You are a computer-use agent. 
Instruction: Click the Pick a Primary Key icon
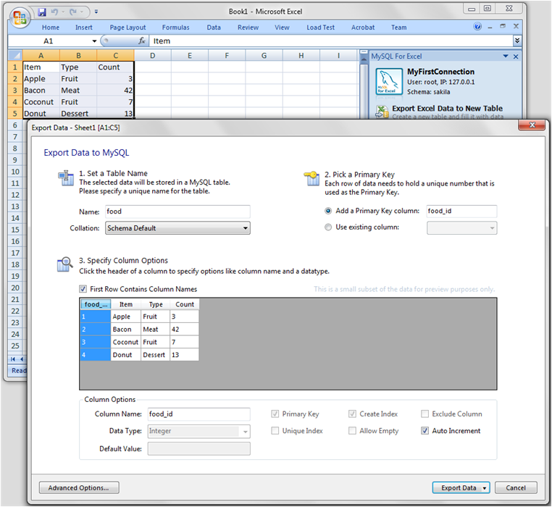pos(311,178)
